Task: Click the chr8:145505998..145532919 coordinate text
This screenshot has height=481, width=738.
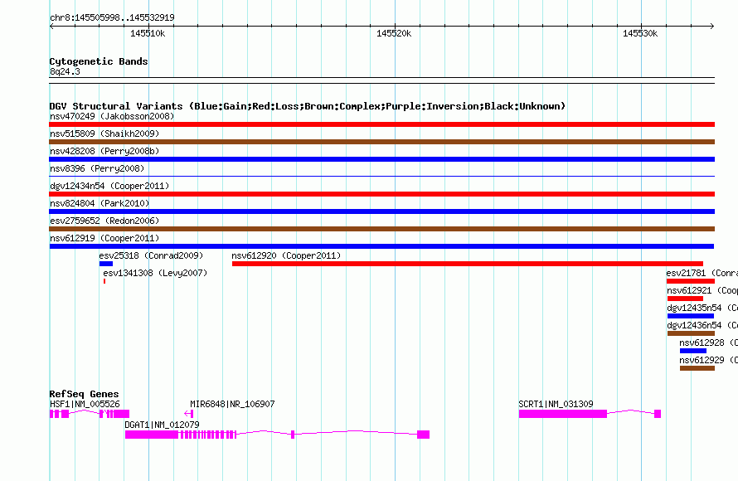Action: pos(112,17)
